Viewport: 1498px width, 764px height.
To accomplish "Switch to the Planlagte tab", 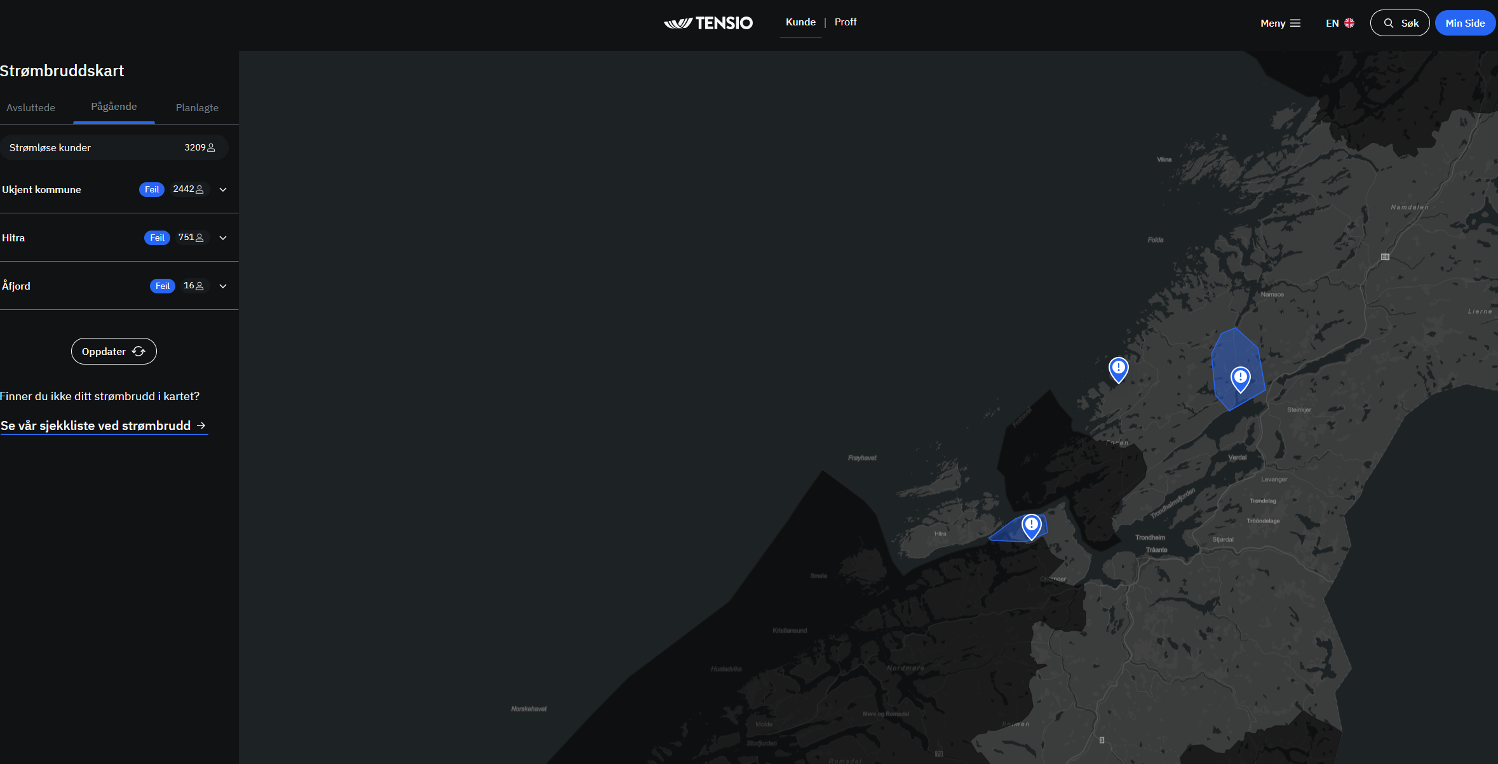I will tap(197, 107).
